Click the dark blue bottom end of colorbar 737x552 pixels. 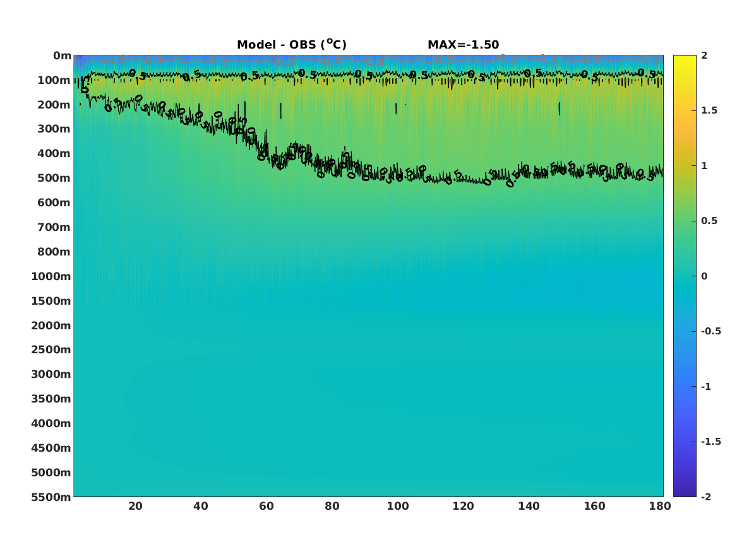click(x=685, y=493)
